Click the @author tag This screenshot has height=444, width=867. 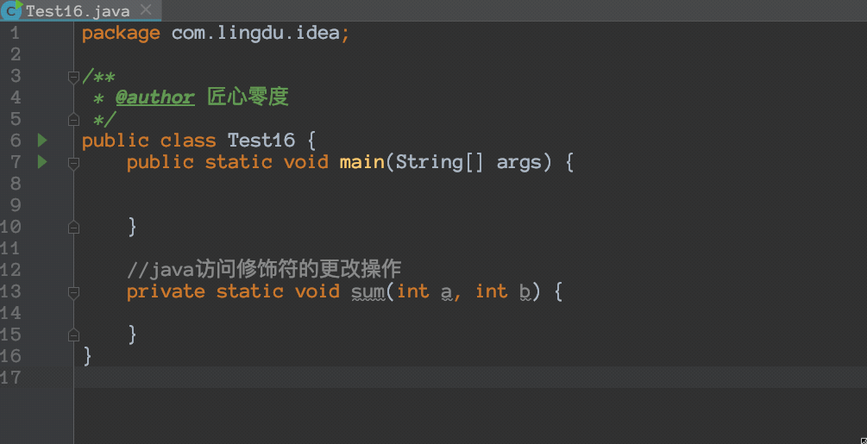pos(154,97)
